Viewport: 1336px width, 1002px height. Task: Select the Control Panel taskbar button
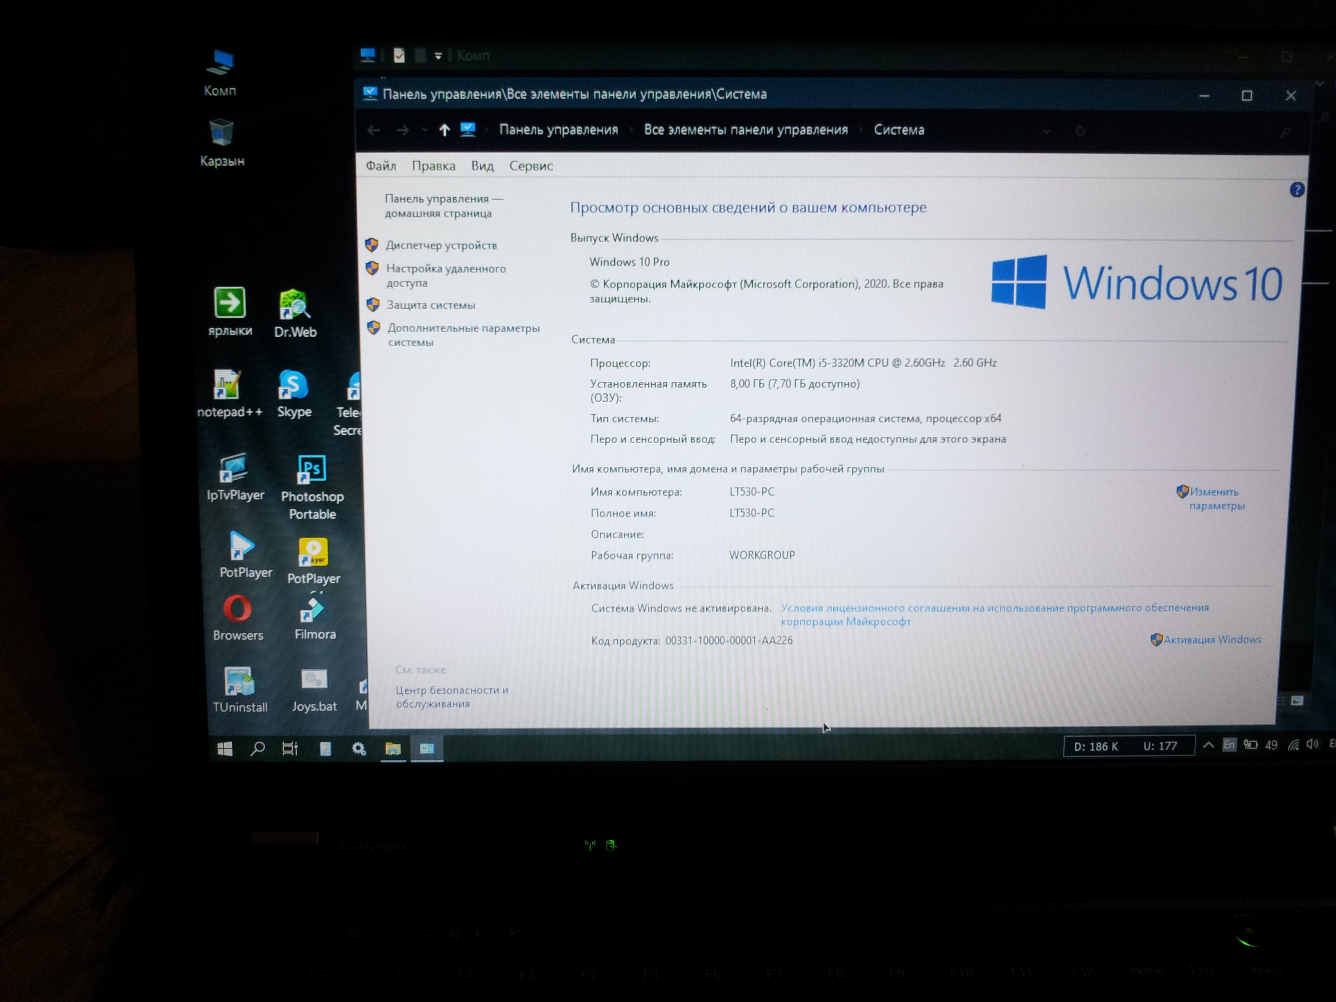(x=427, y=749)
